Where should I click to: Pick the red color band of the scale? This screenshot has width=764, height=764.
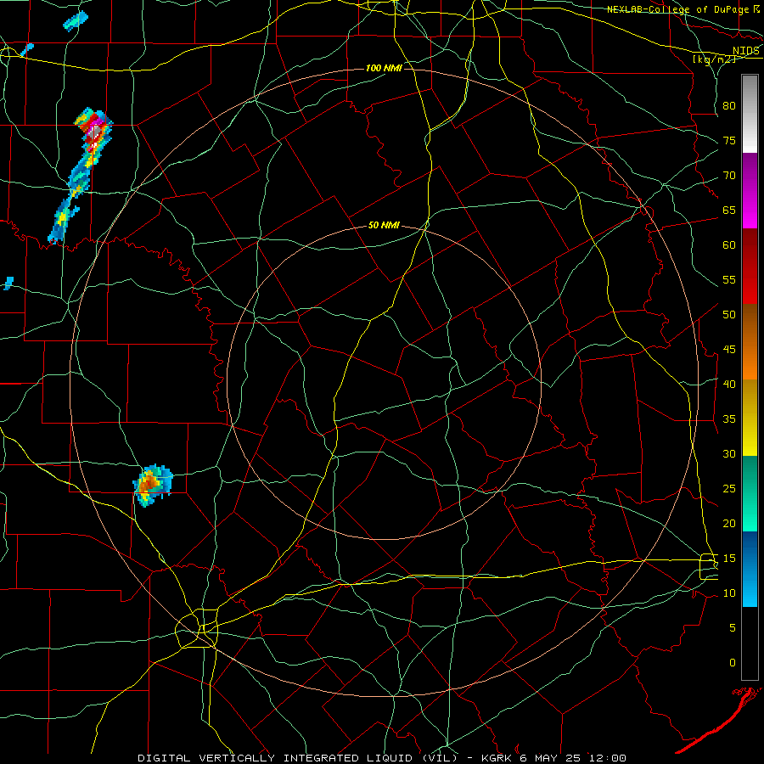(x=750, y=267)
